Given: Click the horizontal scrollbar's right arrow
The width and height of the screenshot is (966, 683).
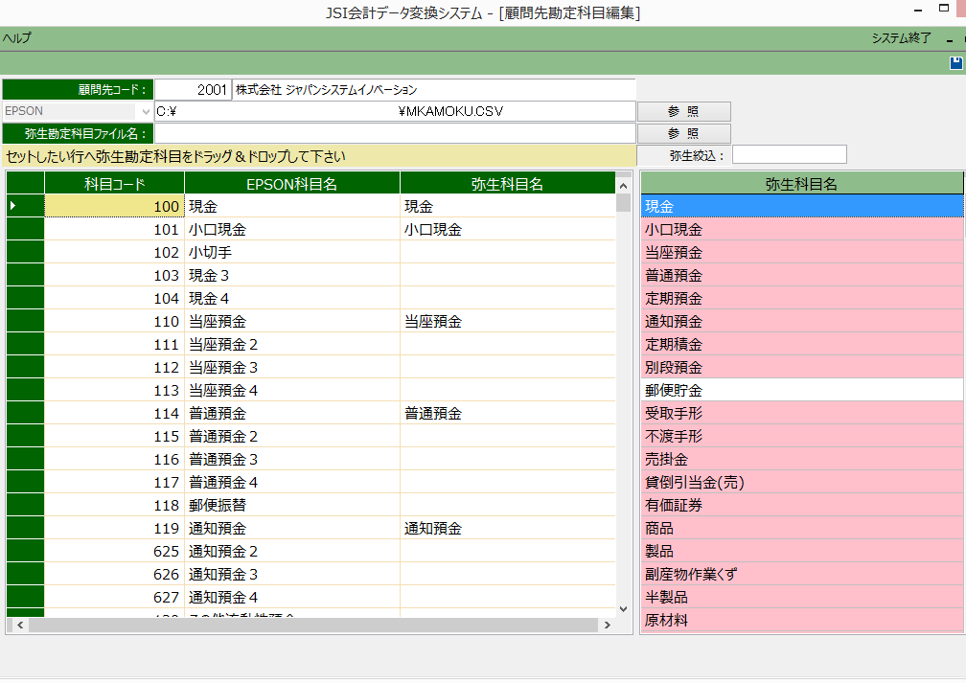Looking at the screenshot, I should pos(607,625).
